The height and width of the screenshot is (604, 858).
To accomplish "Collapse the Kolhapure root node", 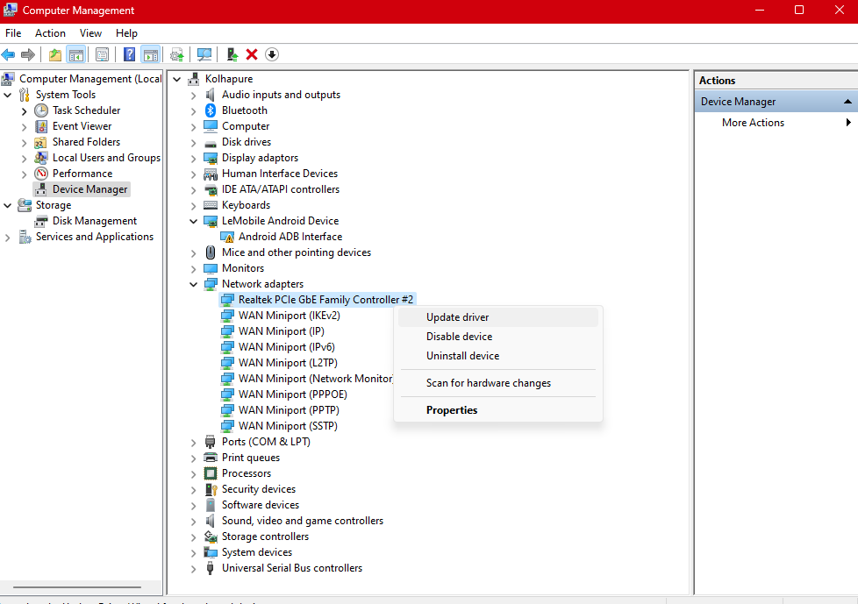I will click(176, 79).
